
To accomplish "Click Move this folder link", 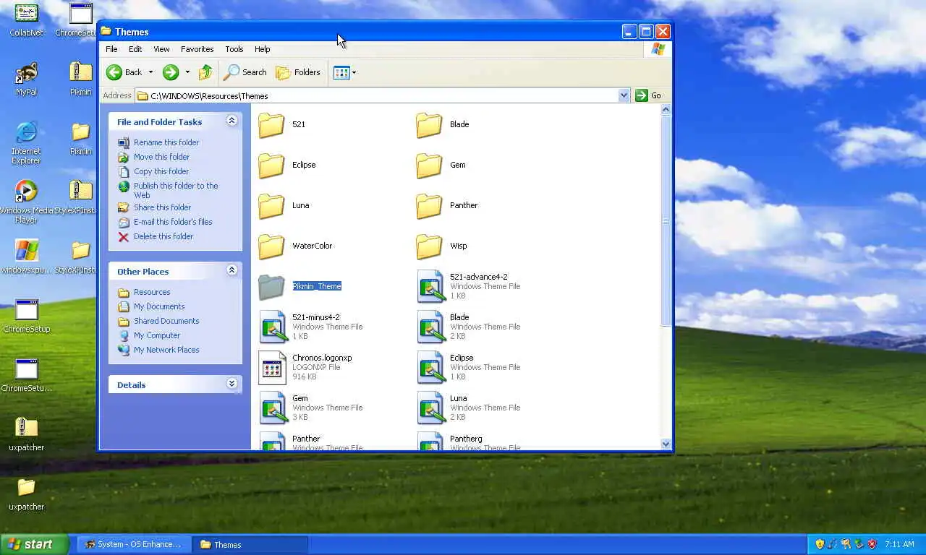I will [161, 157].
